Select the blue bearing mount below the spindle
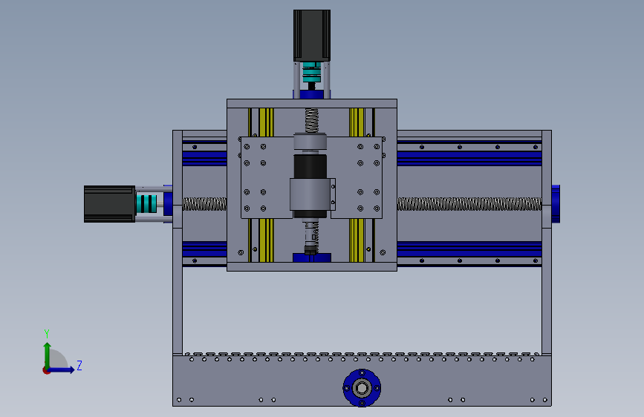This screenshot has height=417, width=644. coord(312,257)
